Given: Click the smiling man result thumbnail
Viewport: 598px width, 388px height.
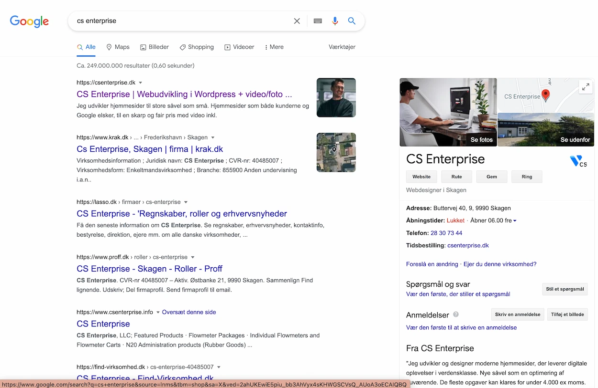Looking at the screenshot, I should tap(336, 97).
